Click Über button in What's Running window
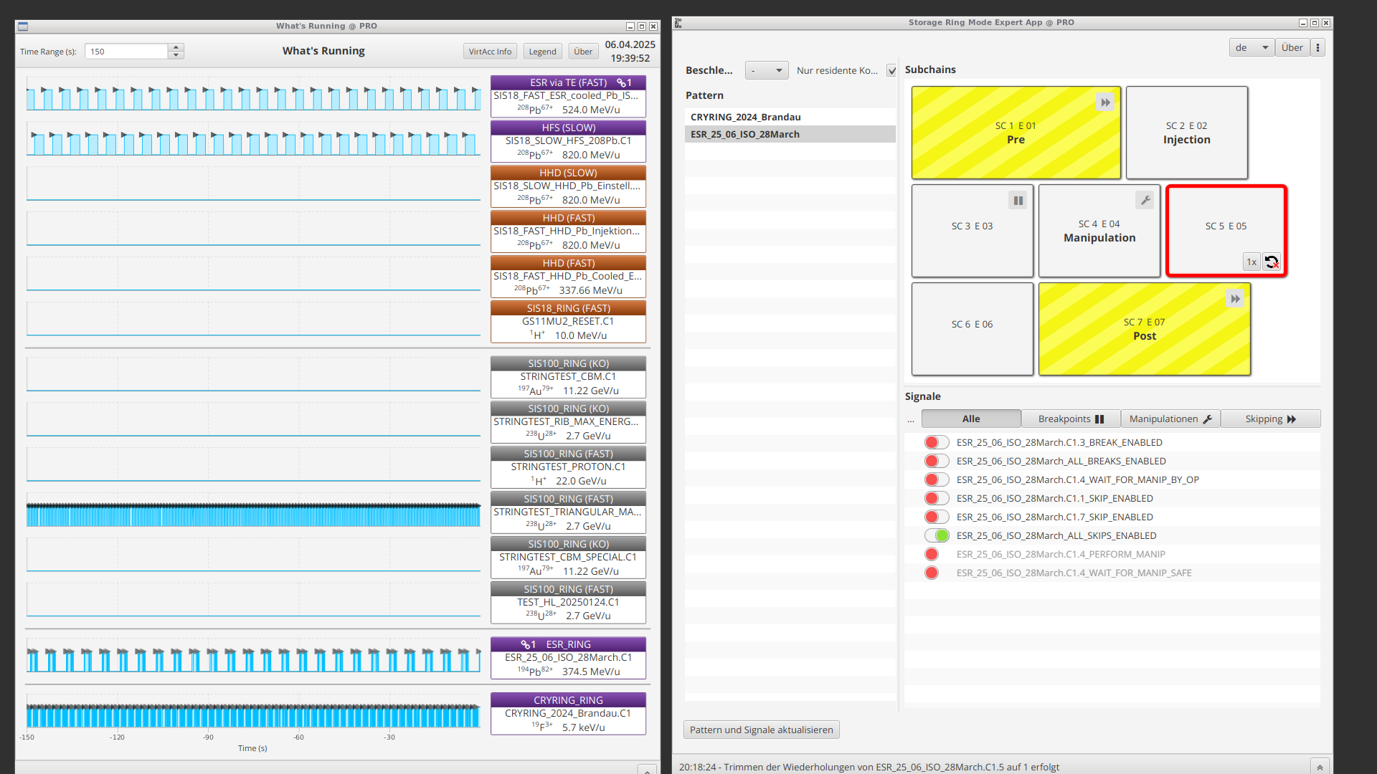The height and width of the screenshot is (774, 1377). pyautogui.click(x=583, y=52)
